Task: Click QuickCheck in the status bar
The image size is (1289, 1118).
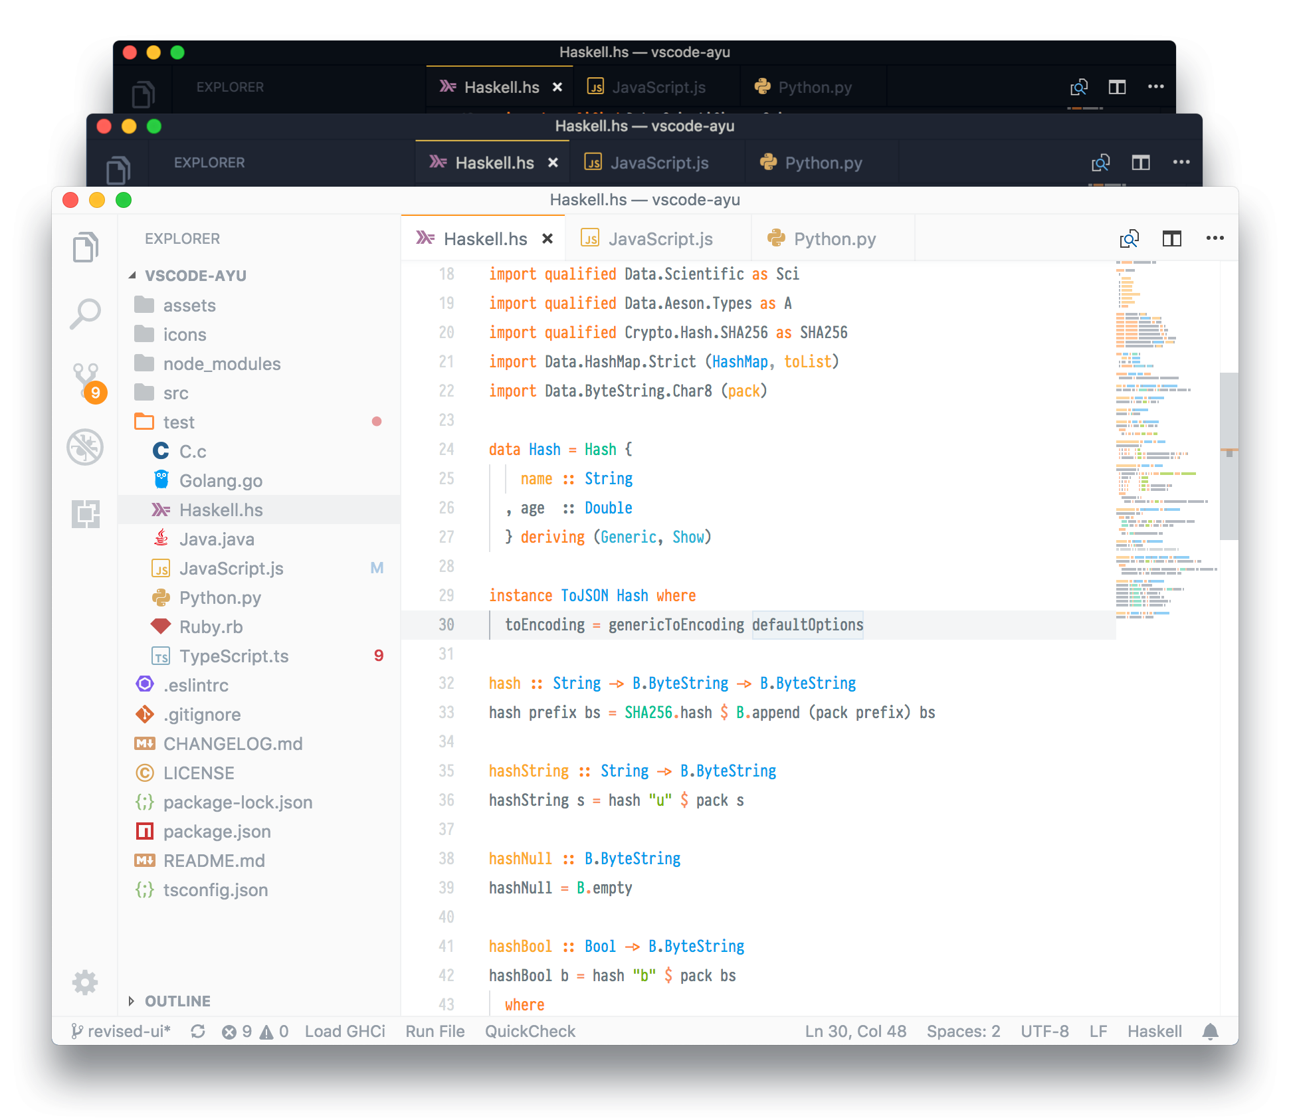Action: click(530, 1031)
